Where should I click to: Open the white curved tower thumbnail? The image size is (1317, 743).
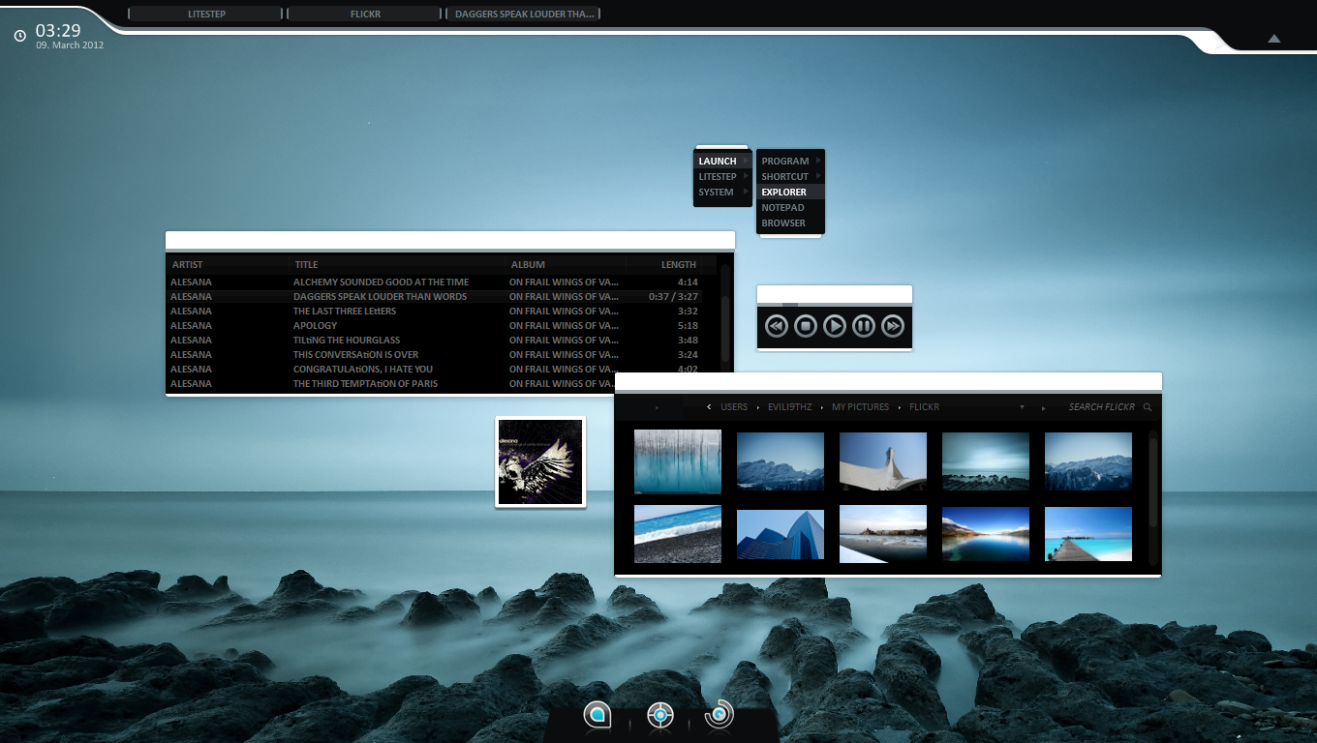(x=883, y=461)
